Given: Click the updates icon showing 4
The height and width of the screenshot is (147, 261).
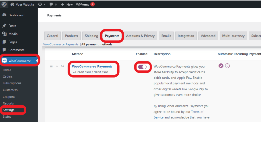Looking at the screenshot, I should (x=42, y=5).
